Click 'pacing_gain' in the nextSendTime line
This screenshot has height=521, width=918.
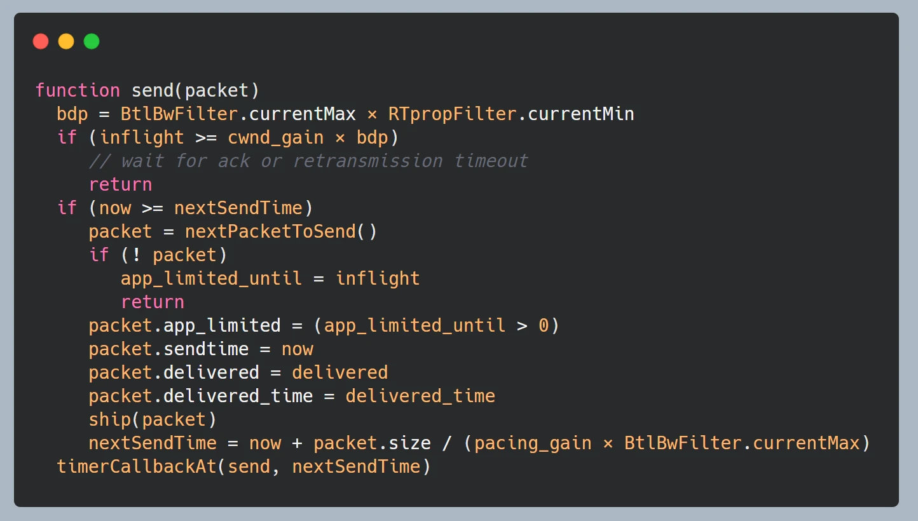[x=533, y=443]
